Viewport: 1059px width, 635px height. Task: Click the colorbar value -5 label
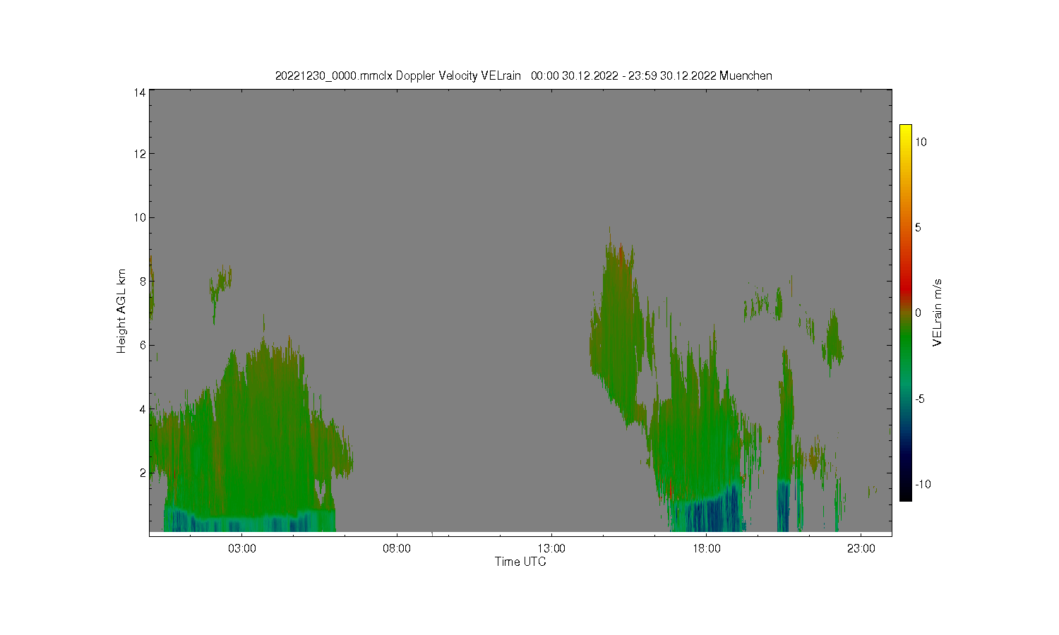coord(920,399)
